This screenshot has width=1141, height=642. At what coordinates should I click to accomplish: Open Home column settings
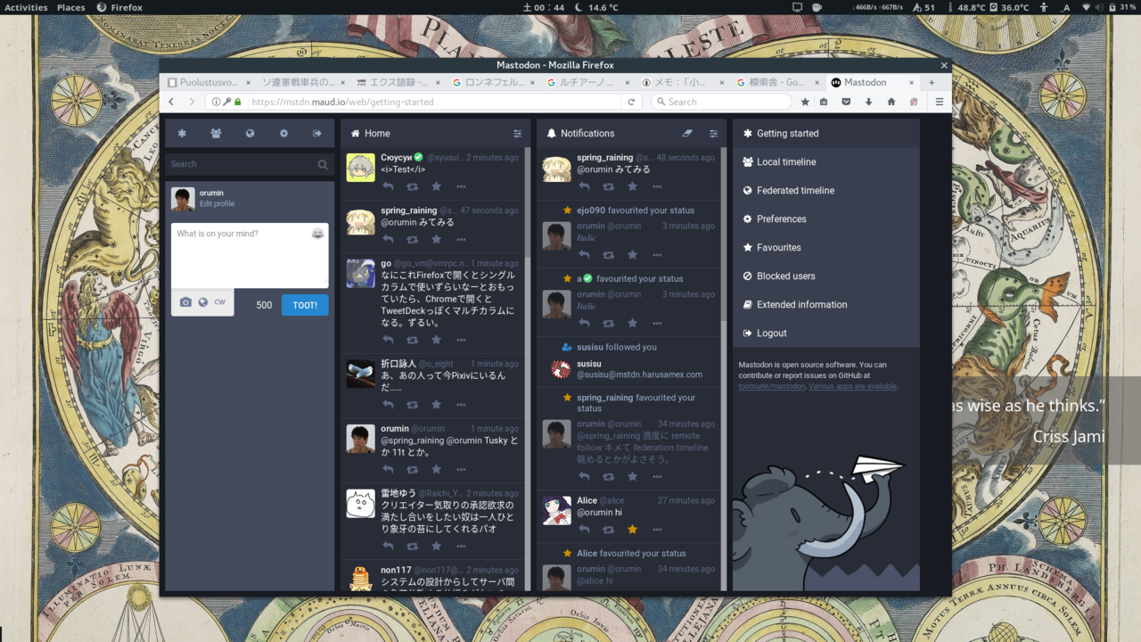coord(517,134)
